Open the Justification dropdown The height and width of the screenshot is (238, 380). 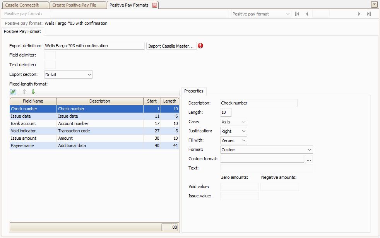coord(243,131)
